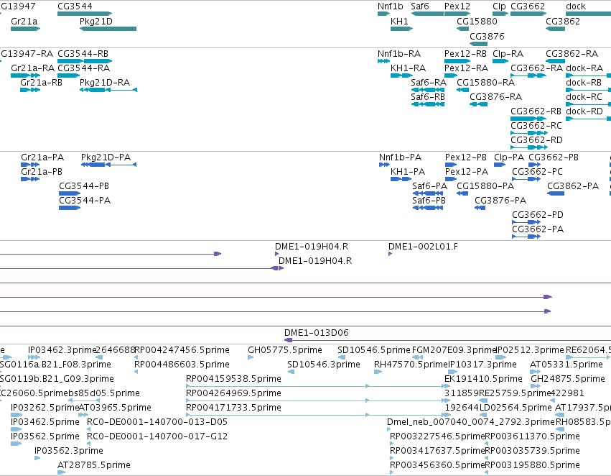
Task: Click the dock gene label
Action: click(x=576, y=6)
